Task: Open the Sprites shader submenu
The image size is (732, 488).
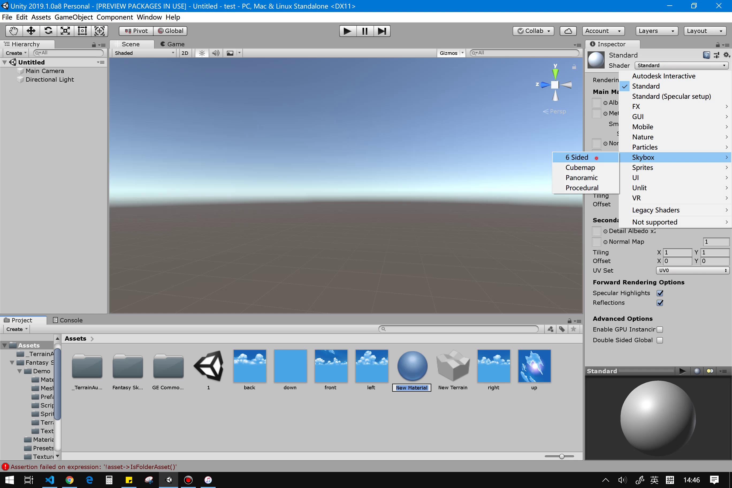Action: (x=675, y=167)
